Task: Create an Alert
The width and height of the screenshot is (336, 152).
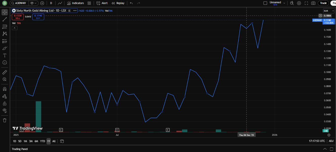Action: coord(102,3)
